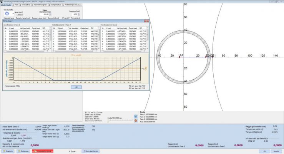Switch to the Parametri originali tab
This screenshot has height=154, width=284.
pos(39,5)
